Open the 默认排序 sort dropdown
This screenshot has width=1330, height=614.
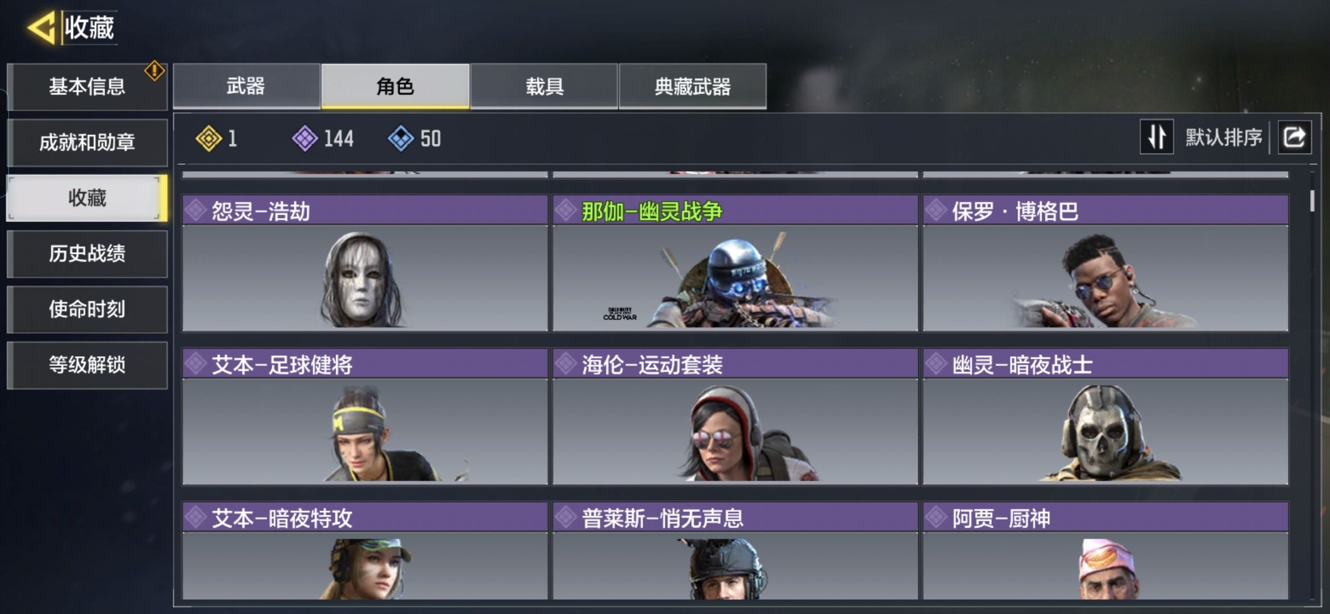1223,137
